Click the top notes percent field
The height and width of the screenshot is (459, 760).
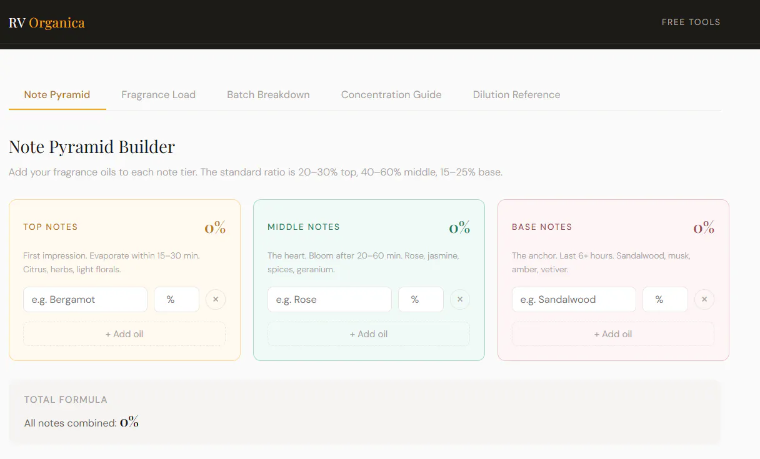(x=177, y=300)
